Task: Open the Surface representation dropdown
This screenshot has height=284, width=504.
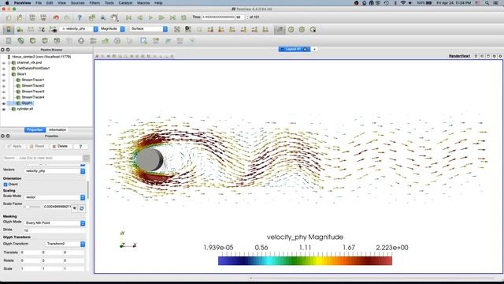Action: tap(149, 29)
